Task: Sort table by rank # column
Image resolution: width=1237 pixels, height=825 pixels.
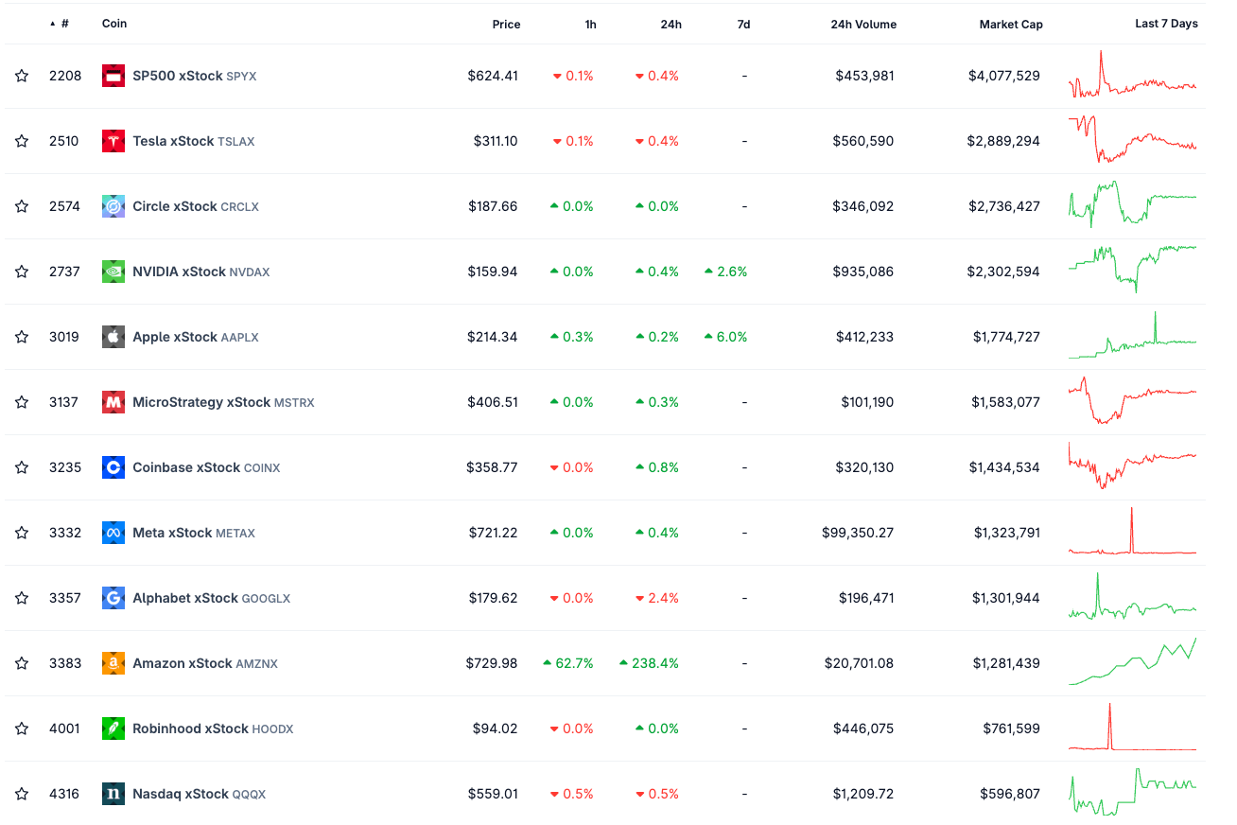Action: tap(60, 24)
